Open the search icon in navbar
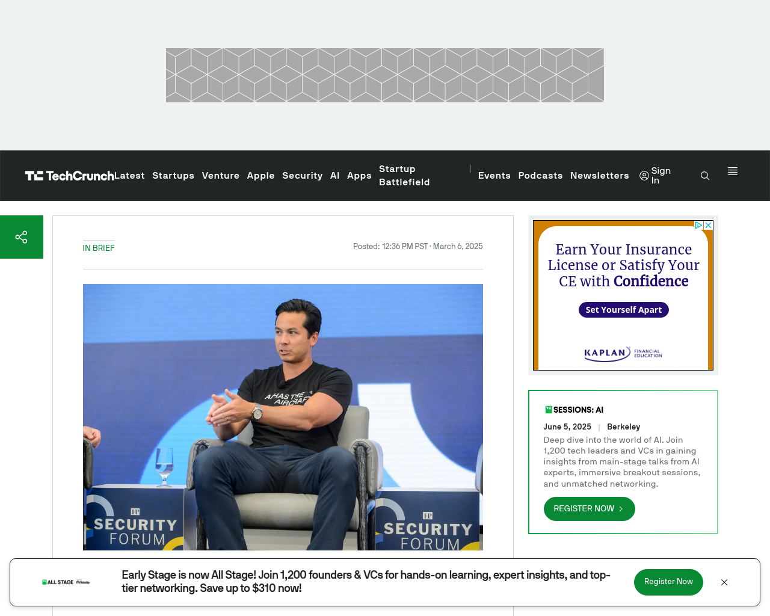This screenshot has width=770, height=616. pyautogui.click(x=705, y=176)
